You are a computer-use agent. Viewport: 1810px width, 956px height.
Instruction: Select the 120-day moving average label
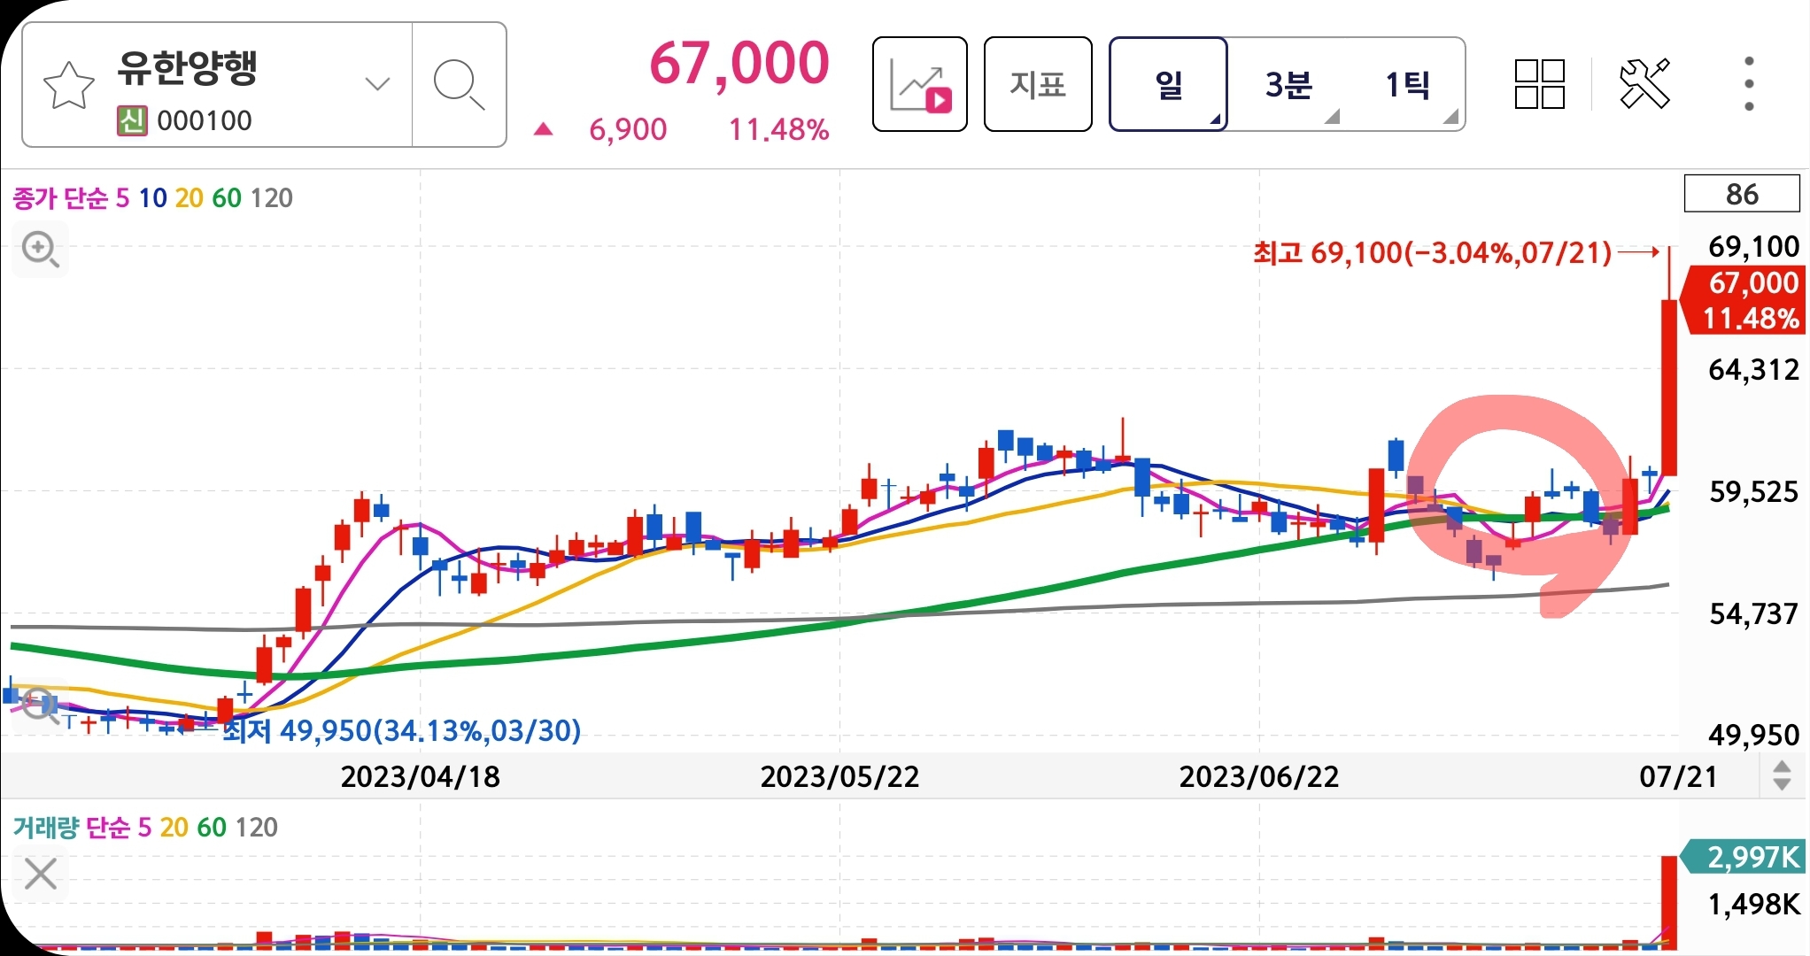pos(271,197)
